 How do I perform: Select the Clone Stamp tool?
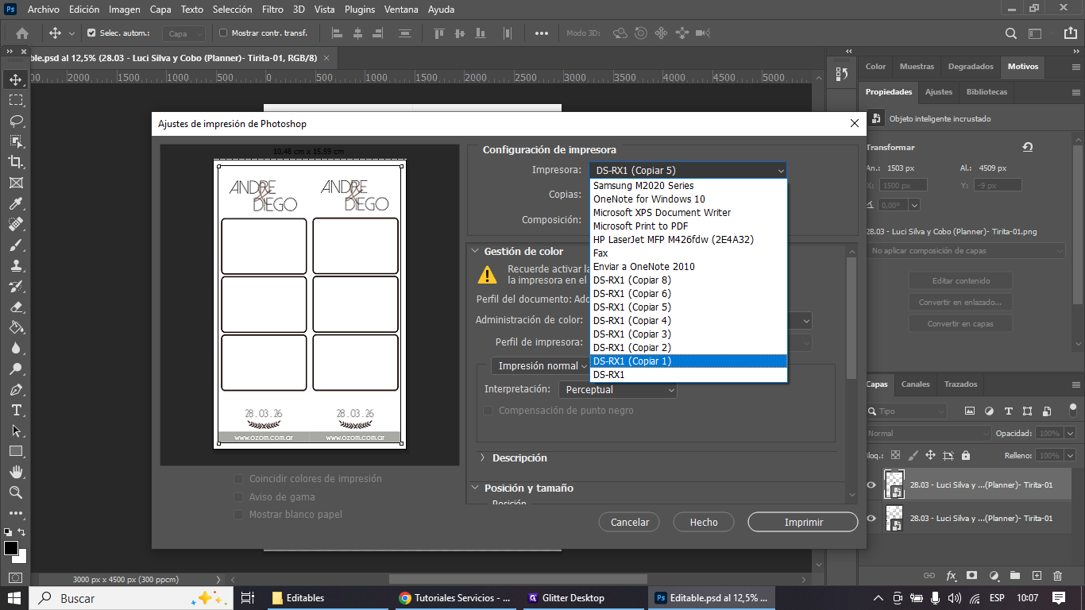15,265
